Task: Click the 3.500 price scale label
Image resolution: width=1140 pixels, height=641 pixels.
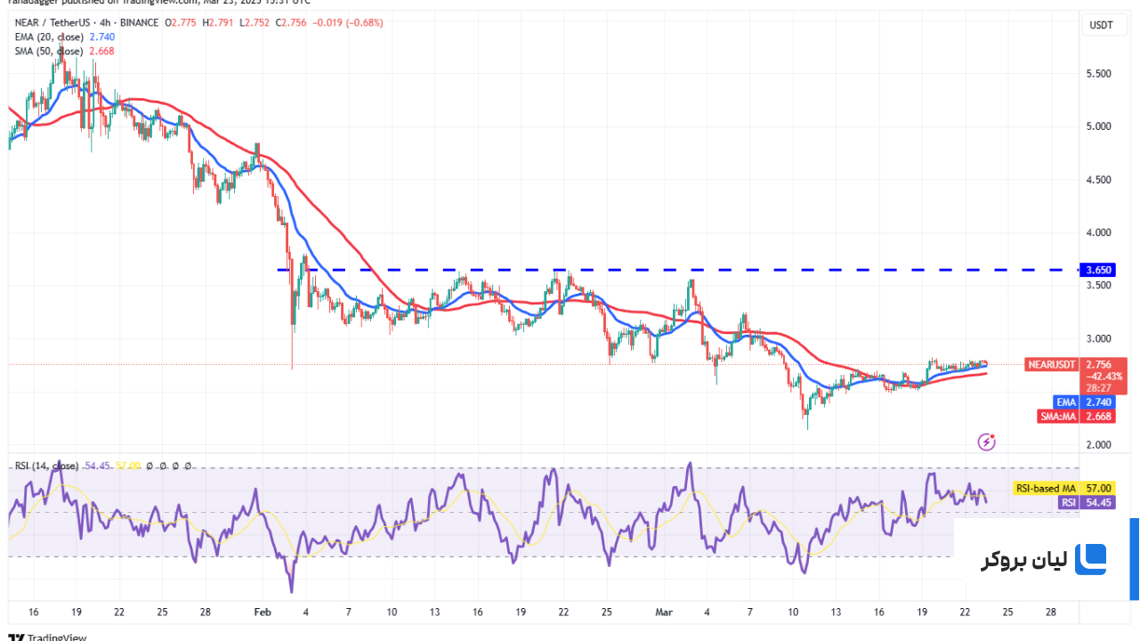Action: [x=1096, y=286]
